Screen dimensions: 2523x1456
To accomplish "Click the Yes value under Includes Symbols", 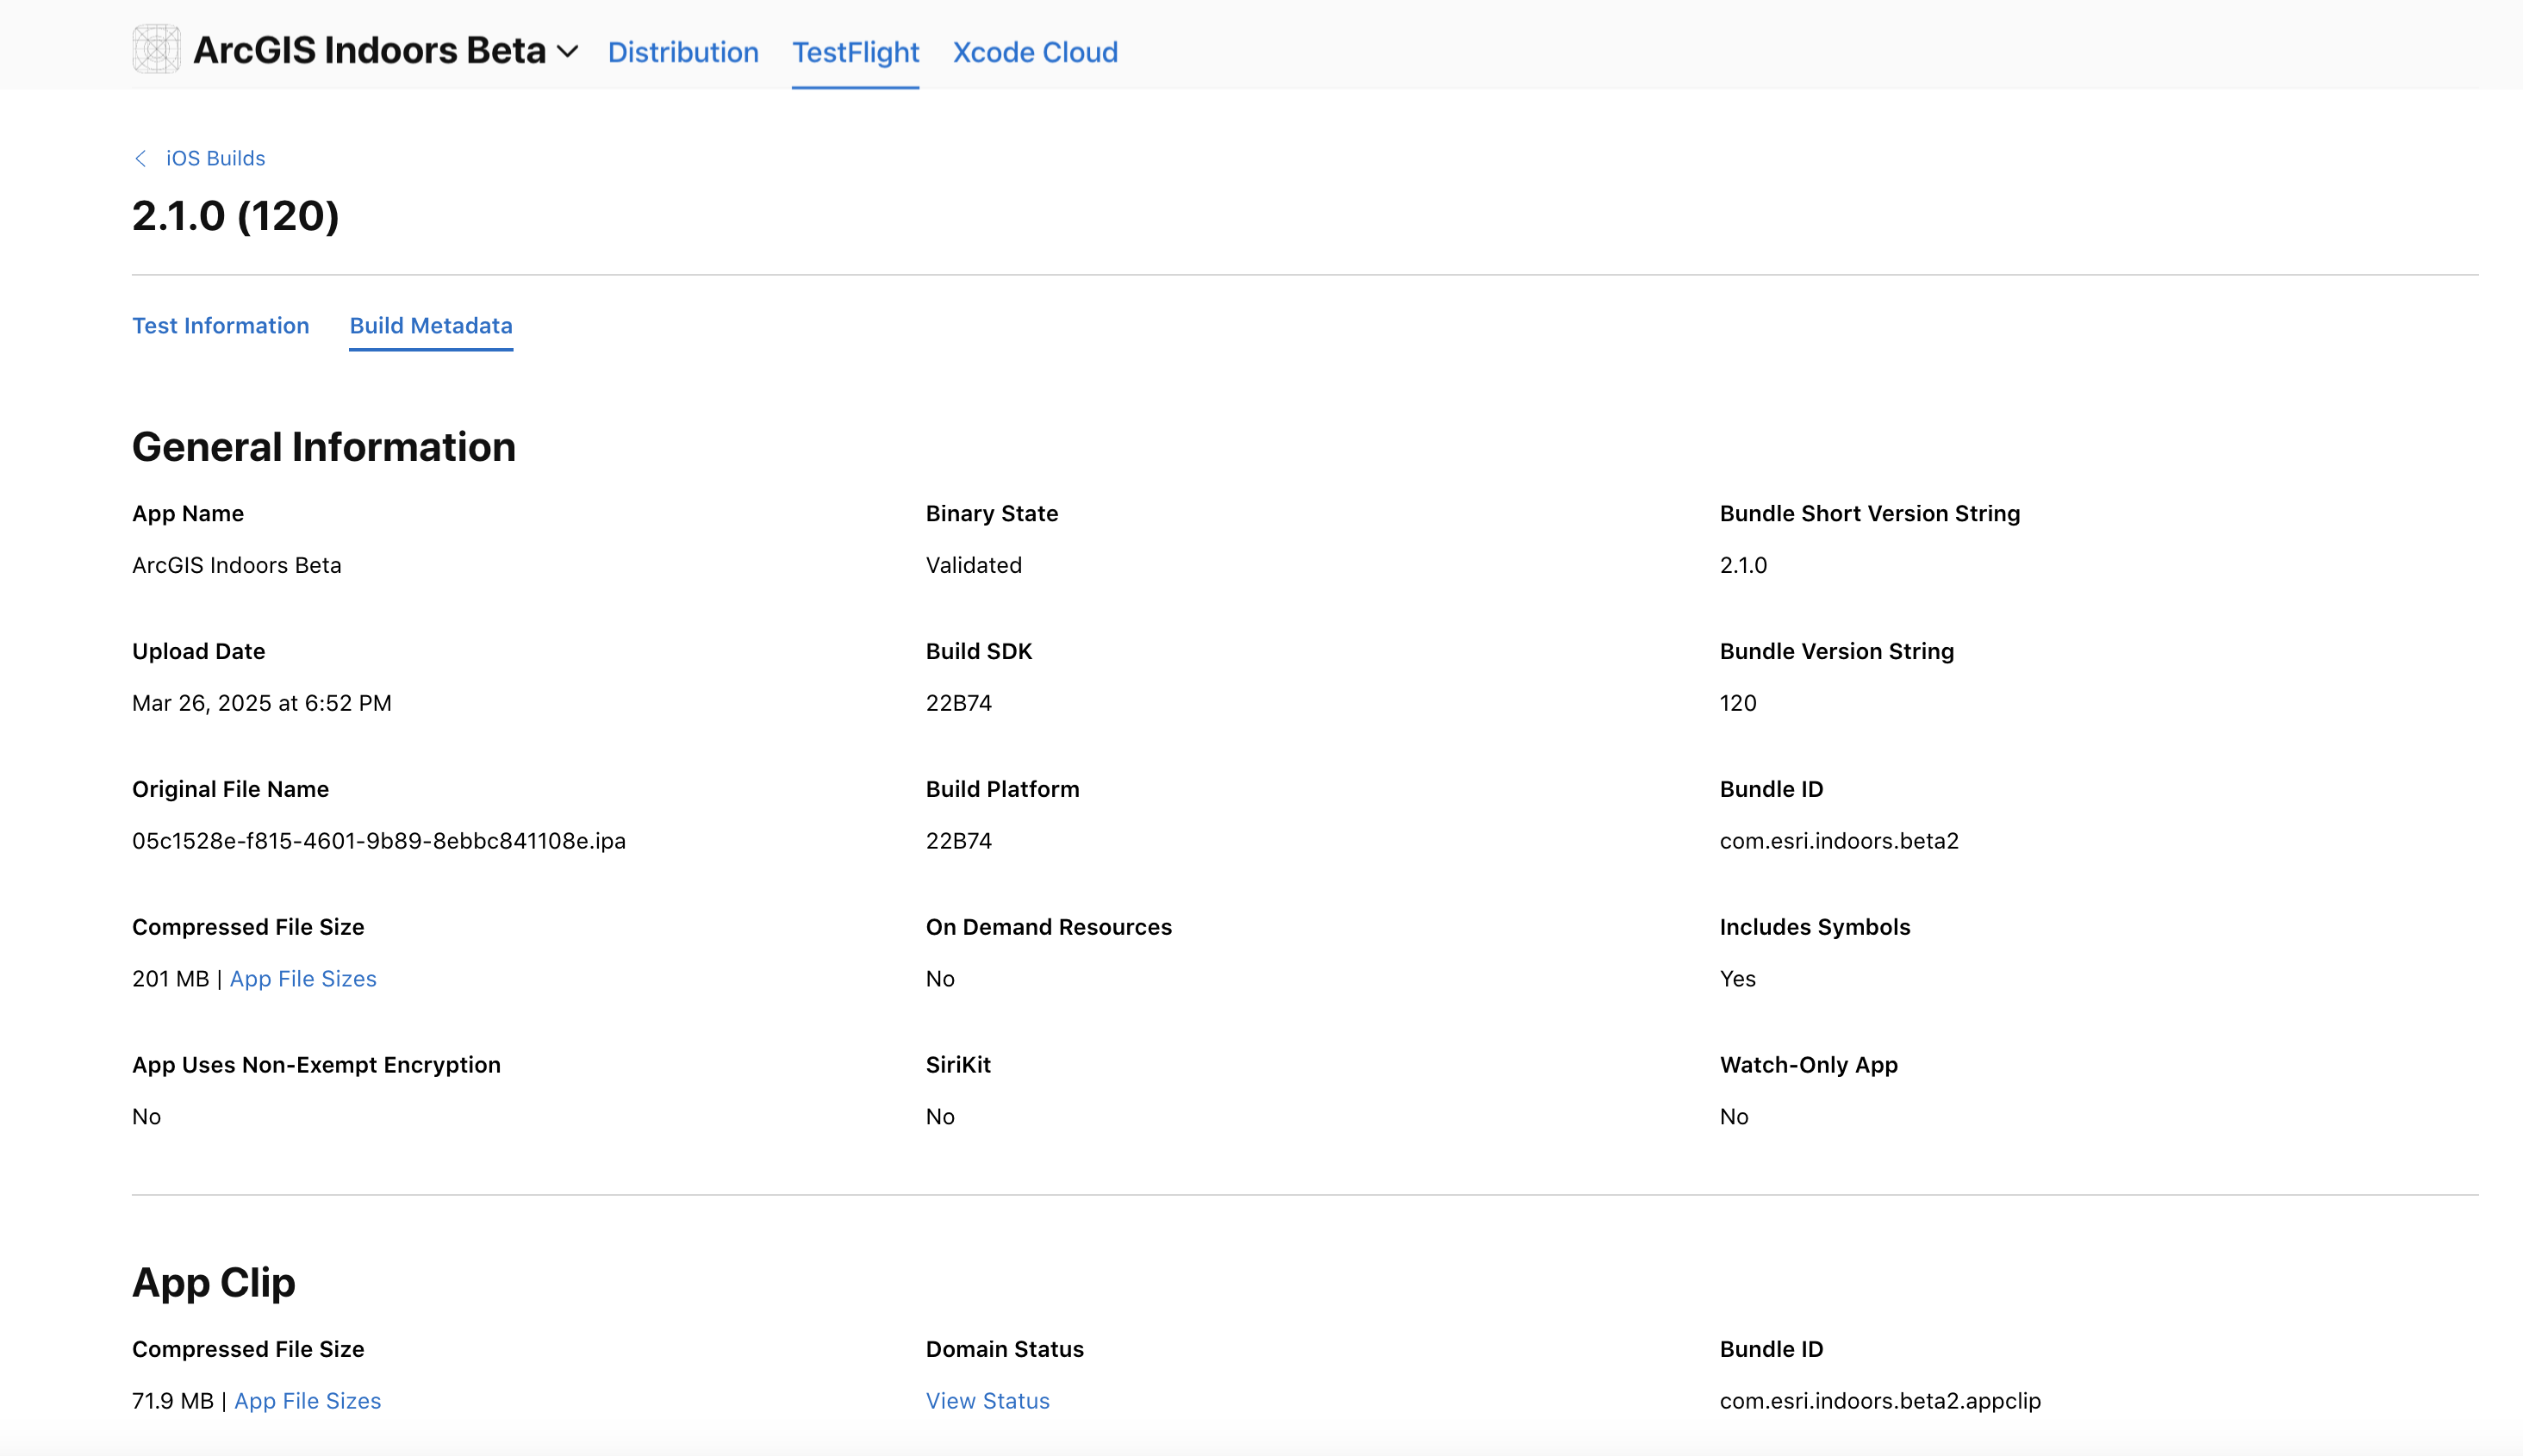I will pyautogui.click(x=1738, y=979).
